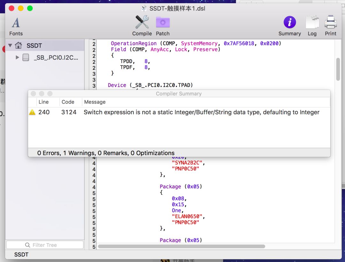Click the horizontal editor scrollbar
This screenshot has height=262, width=345.
[181, 246]
